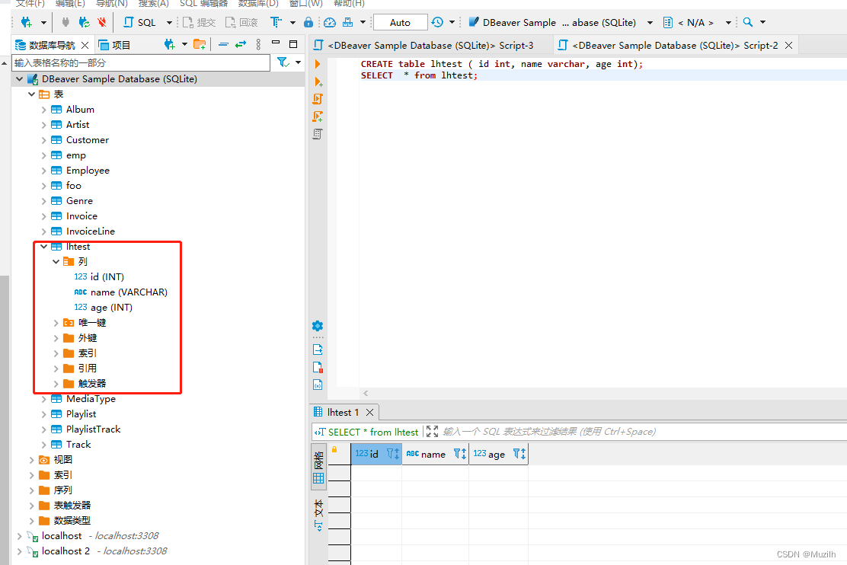The height and width of the screenshot is (565, 847).
Task: Click the 回滚 rollback button
Action: pyautogui.click(x=241, y=22)
